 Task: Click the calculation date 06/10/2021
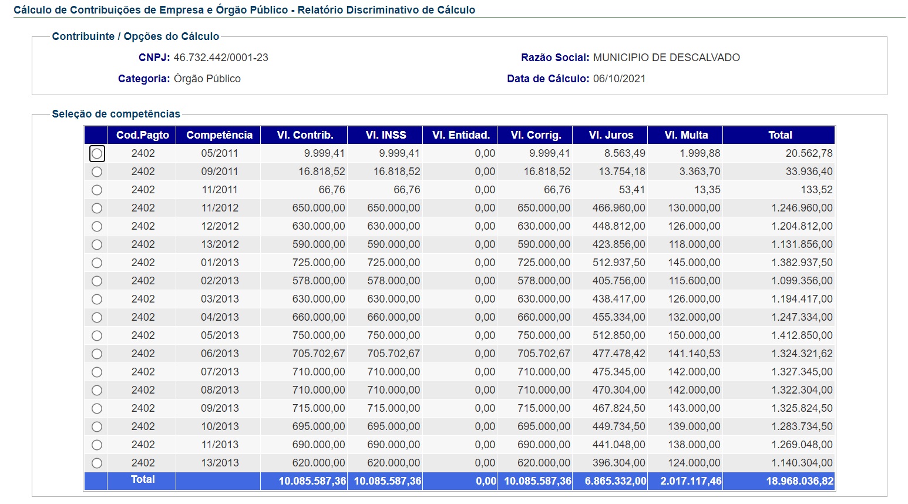[619, 79]
